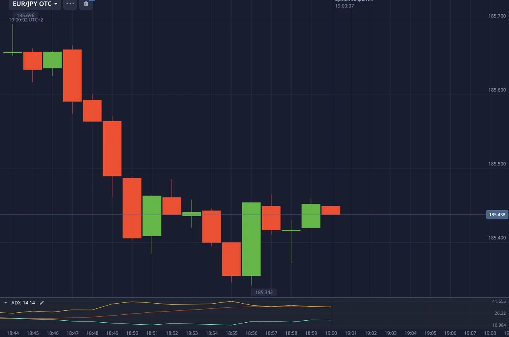Viewport: 509px width, 337px height.
Task: Click the 18:55 time axis label
Action: point(231,333)
